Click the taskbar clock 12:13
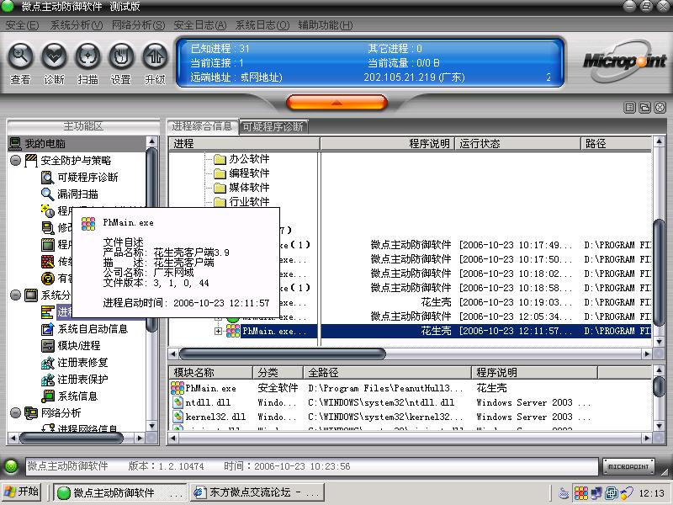This screenshot has width=673, height=505. tap(651, 492)
